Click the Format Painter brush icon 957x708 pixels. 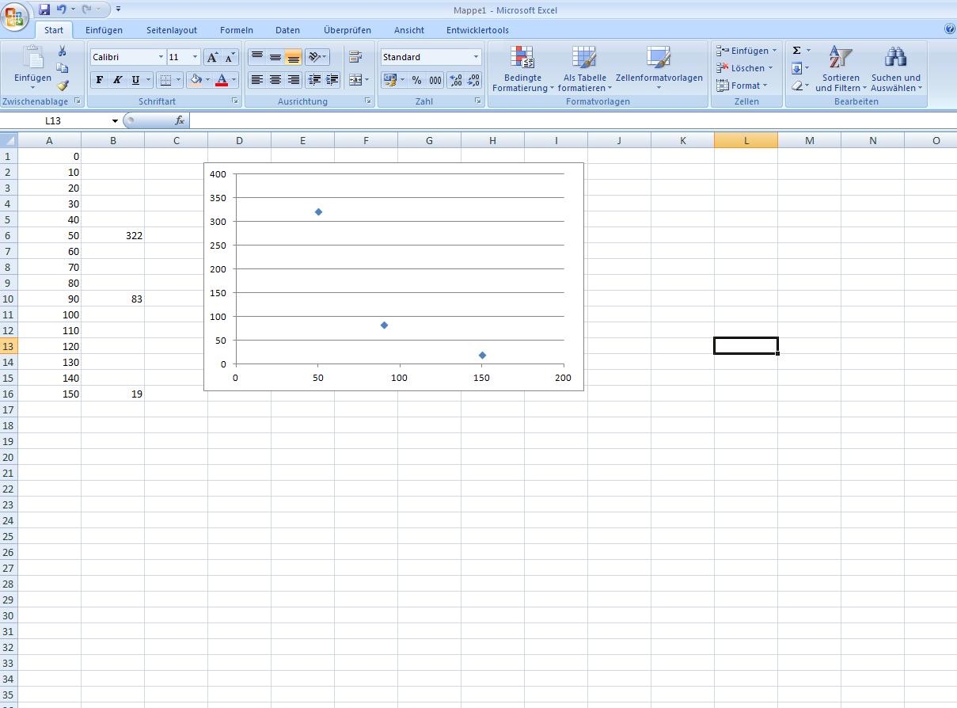63,86
